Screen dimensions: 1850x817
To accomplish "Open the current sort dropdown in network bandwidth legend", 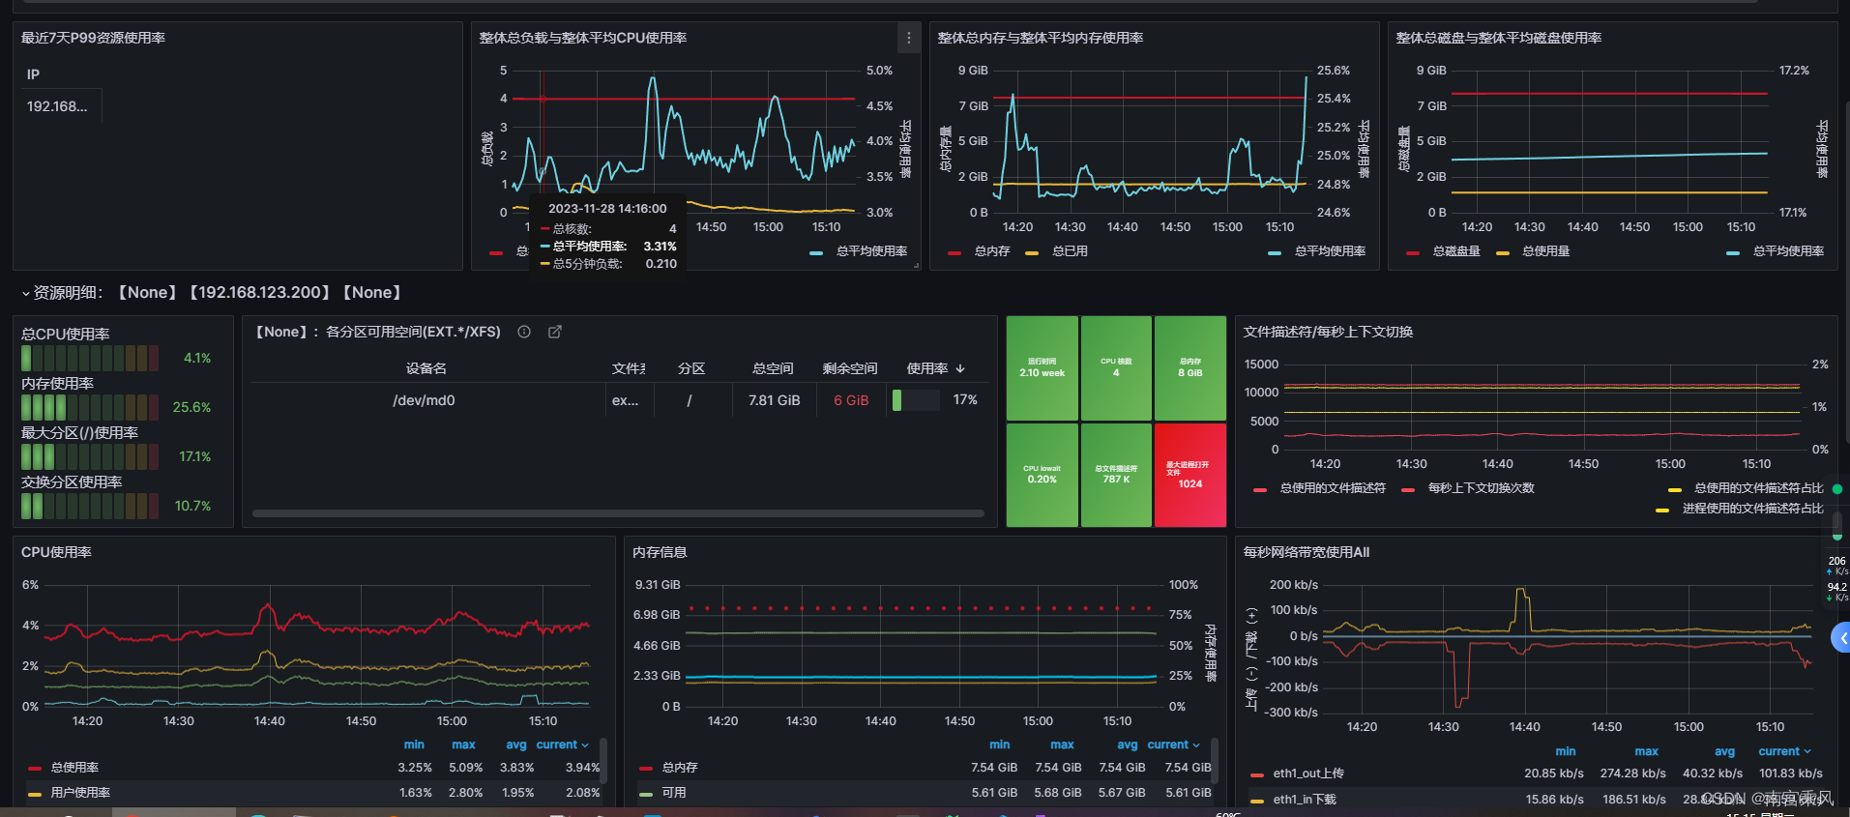I will pos(1785,751).
